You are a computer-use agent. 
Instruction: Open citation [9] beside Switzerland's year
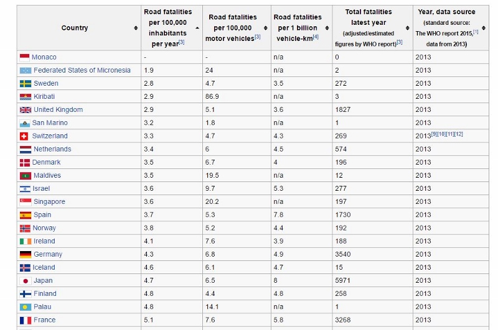tap(434, 134)
